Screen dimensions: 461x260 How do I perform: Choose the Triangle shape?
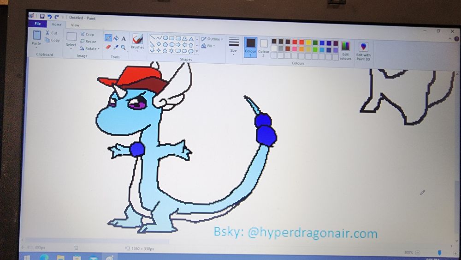[x=191, y=39]
